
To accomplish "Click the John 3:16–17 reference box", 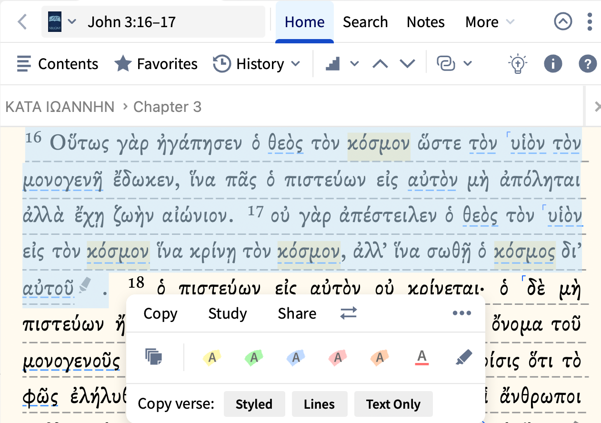I will (x=153, y=22).
